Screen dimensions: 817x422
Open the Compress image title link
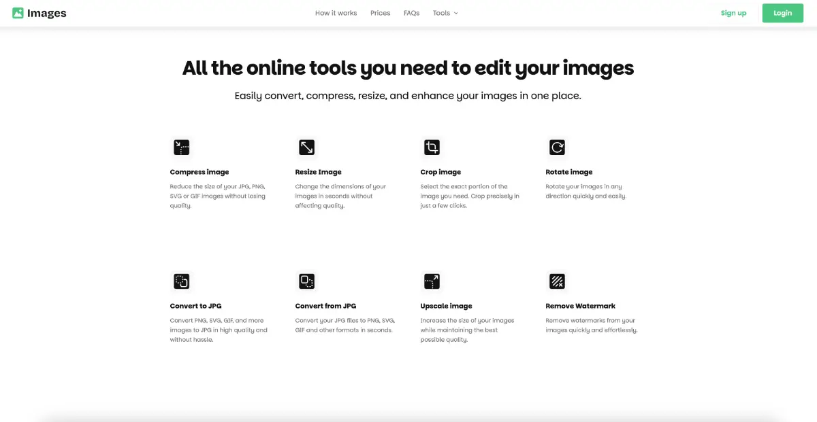tap(199, 172)
